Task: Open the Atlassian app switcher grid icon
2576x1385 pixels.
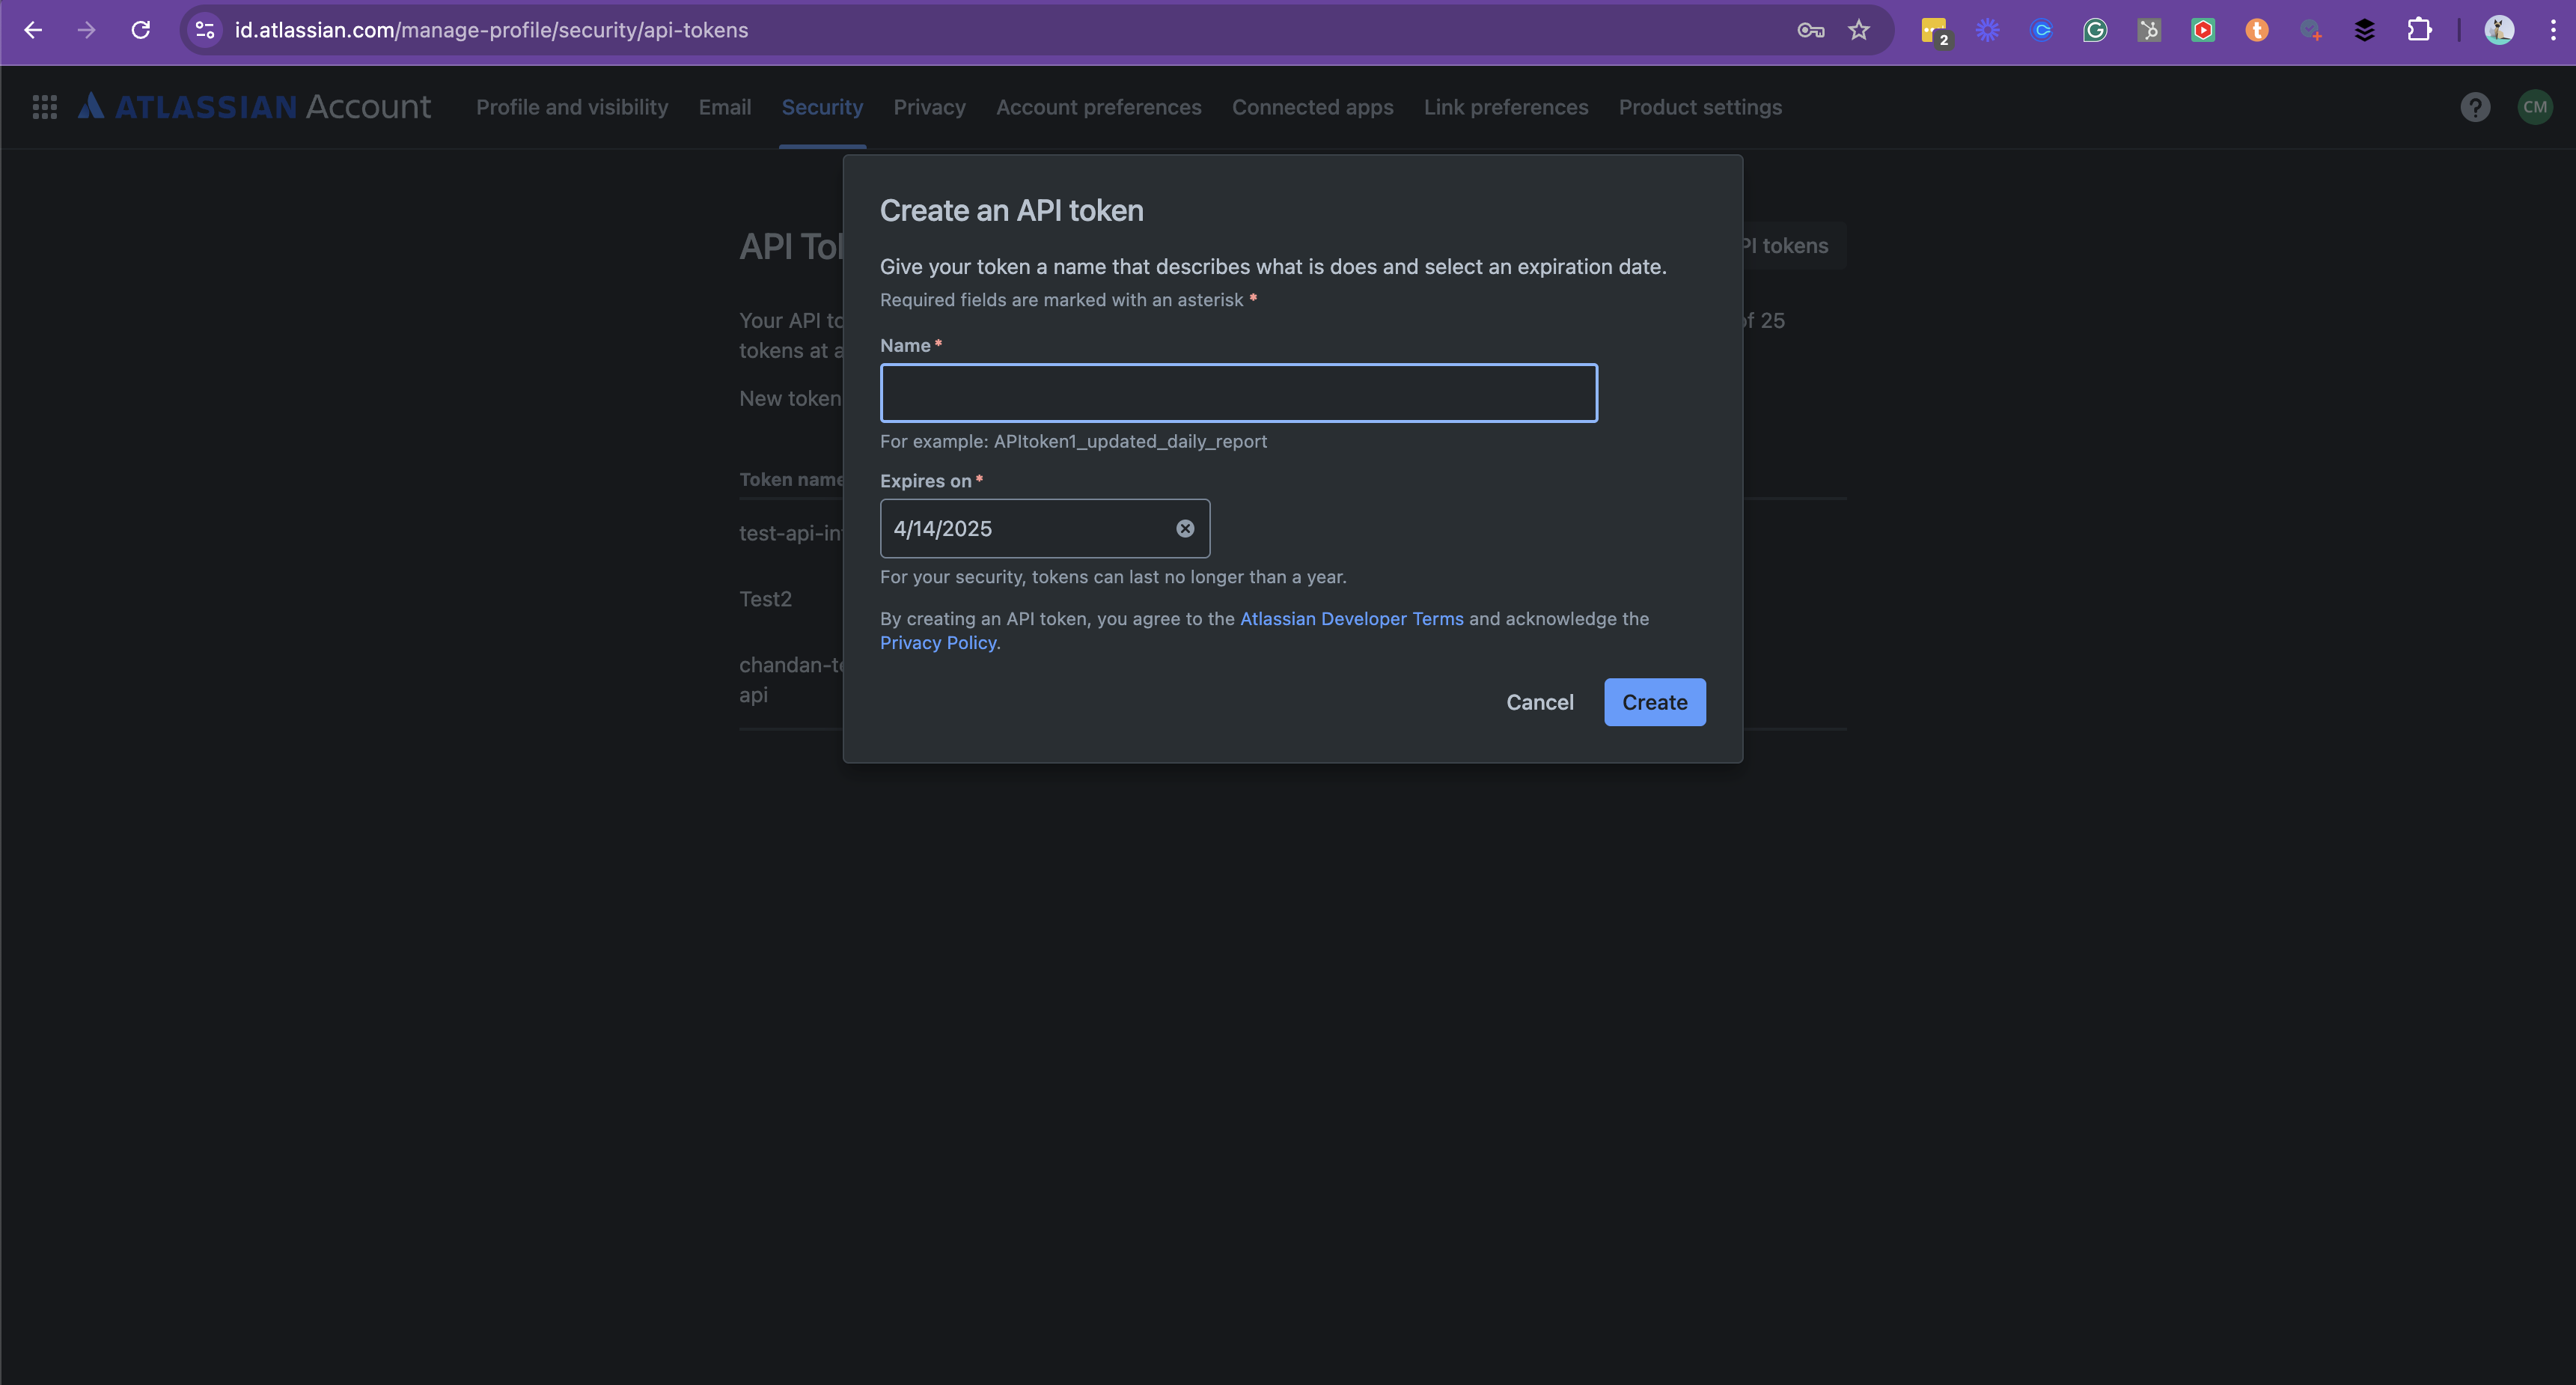Action: 44,107
